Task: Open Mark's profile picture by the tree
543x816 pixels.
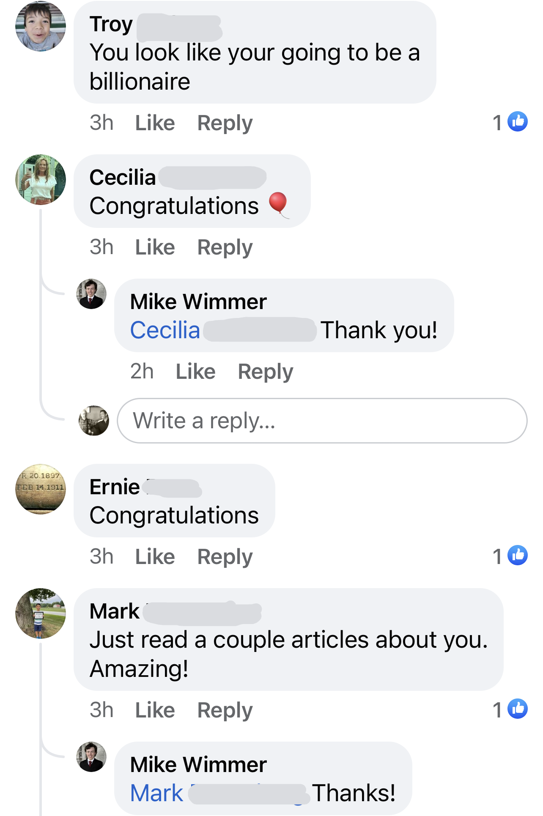Action: coord(41,613)
